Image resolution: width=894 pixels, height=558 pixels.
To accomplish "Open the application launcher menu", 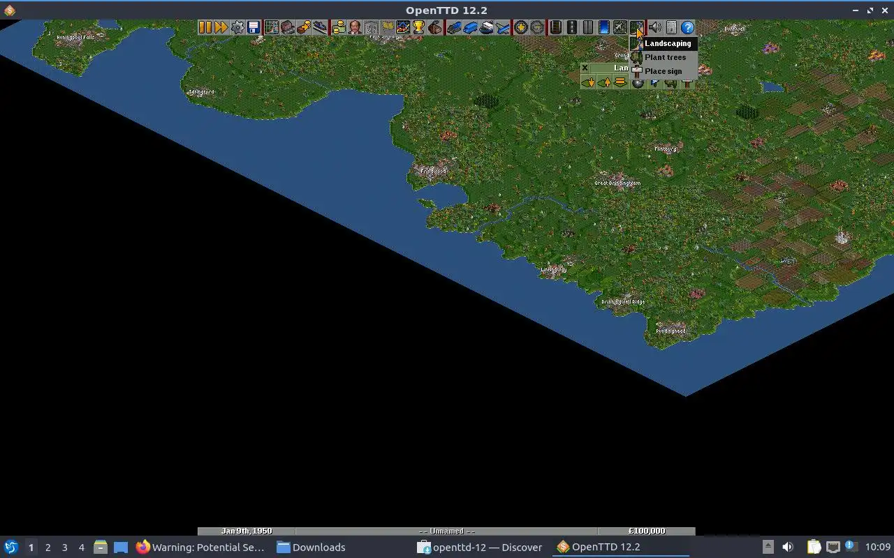I will pyautogui.click(x=11, y=548).
